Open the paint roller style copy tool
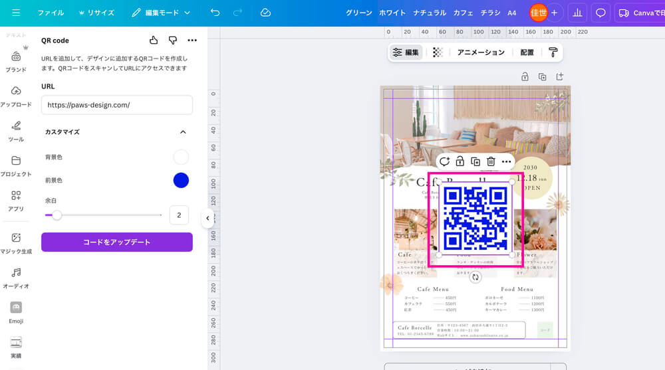The width and height of the screenshot is (665, 370). click(553, 52)
